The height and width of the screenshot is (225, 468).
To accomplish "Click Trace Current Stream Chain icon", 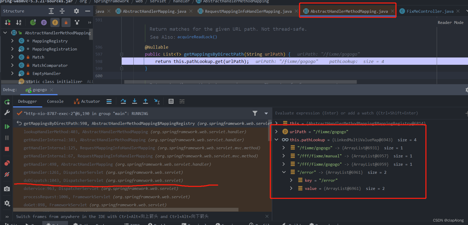I will [x=182, y=101].
